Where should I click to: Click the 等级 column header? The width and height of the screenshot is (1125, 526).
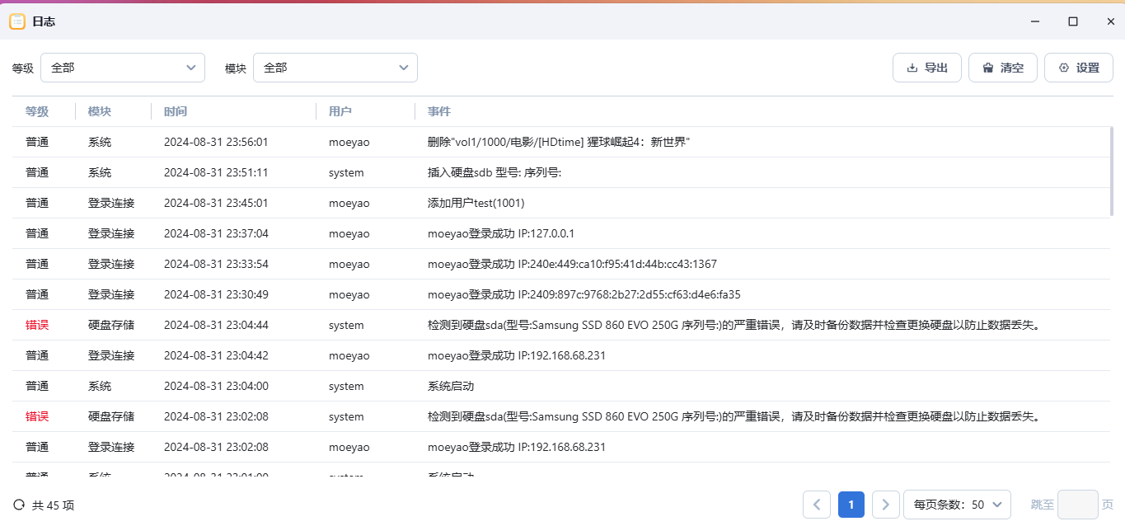(37, 111)
